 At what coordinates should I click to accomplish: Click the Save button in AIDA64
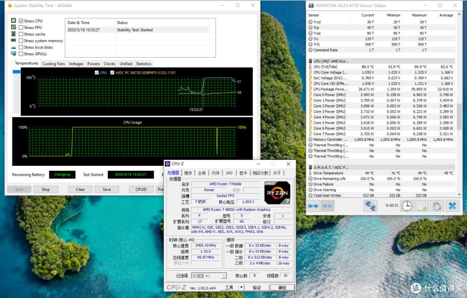[107, 189]
